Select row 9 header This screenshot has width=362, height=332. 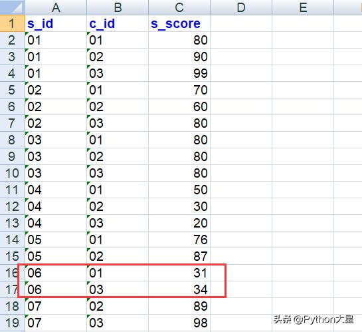12,156
